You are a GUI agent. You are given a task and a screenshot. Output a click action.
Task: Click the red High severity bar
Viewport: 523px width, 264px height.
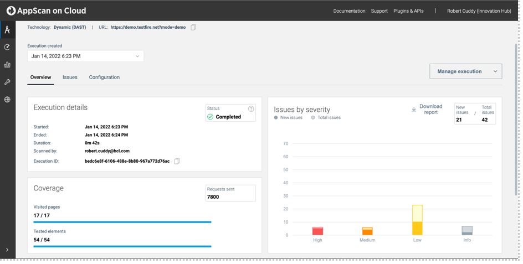pyautogui.click(x=317, y=231)
